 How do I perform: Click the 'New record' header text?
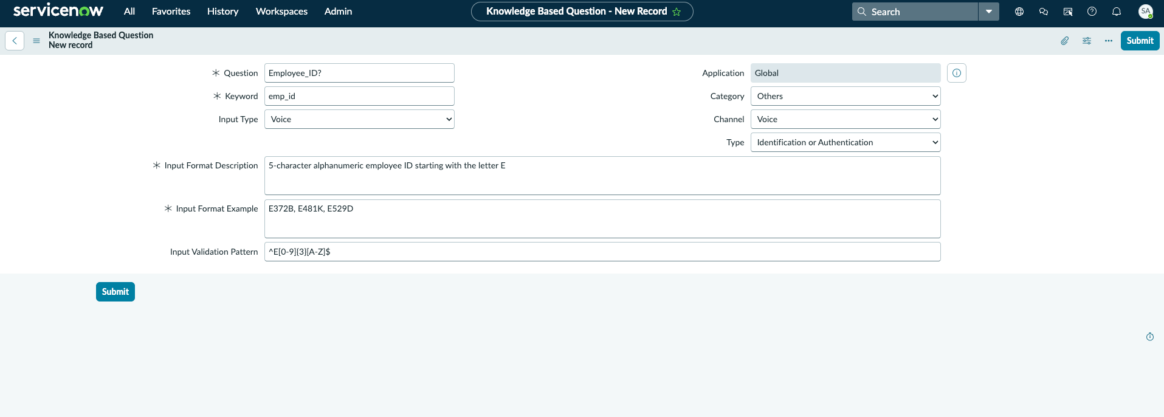71,45
